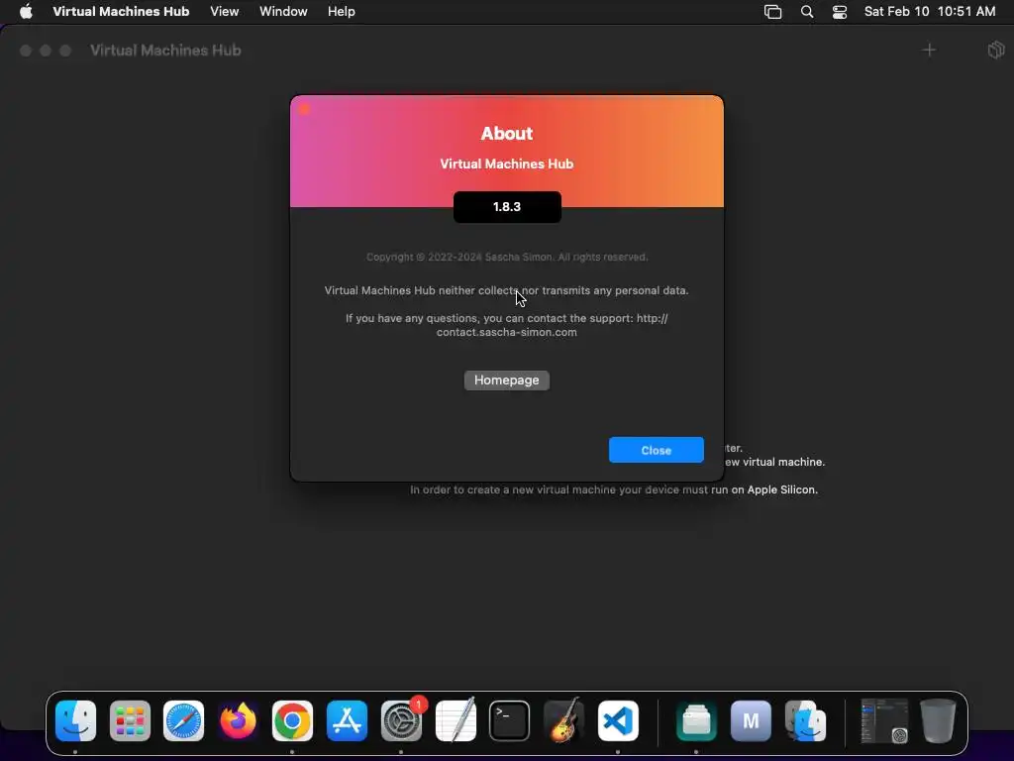1014x761 pixels.
Task: Launch Firefox from the Dock
Action: 238,721
